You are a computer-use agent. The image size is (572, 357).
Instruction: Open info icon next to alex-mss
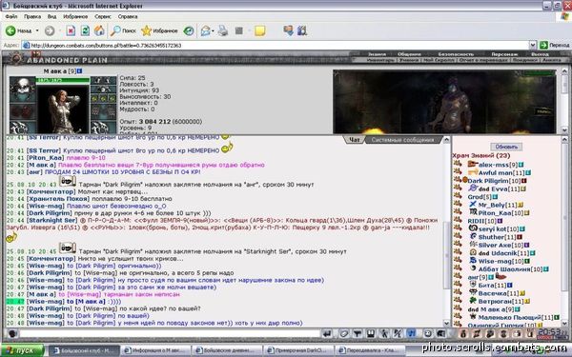coord(521,165)
